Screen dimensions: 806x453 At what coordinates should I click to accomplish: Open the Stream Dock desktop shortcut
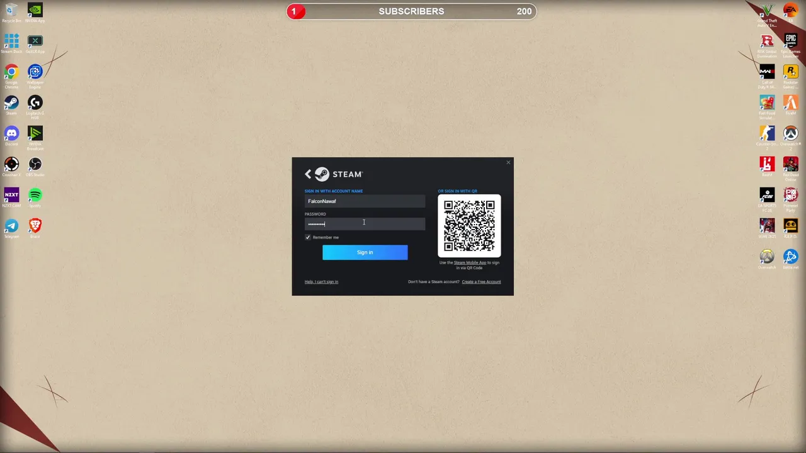11,43
